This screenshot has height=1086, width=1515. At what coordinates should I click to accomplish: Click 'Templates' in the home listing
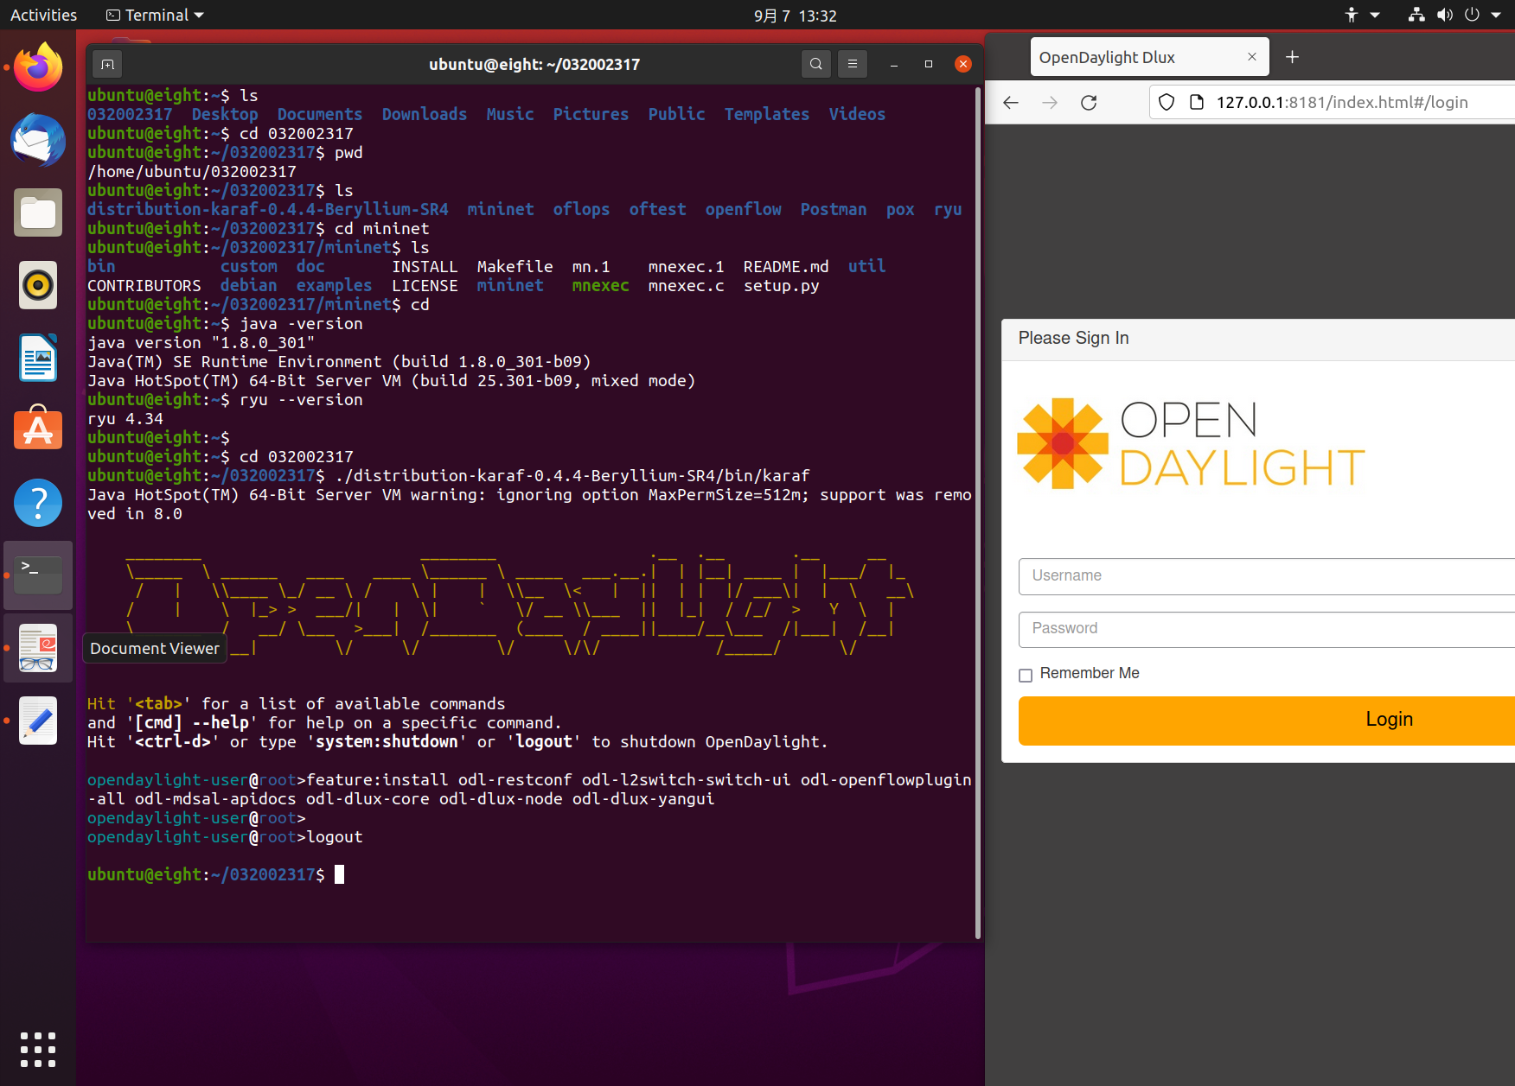click(767, 114)
